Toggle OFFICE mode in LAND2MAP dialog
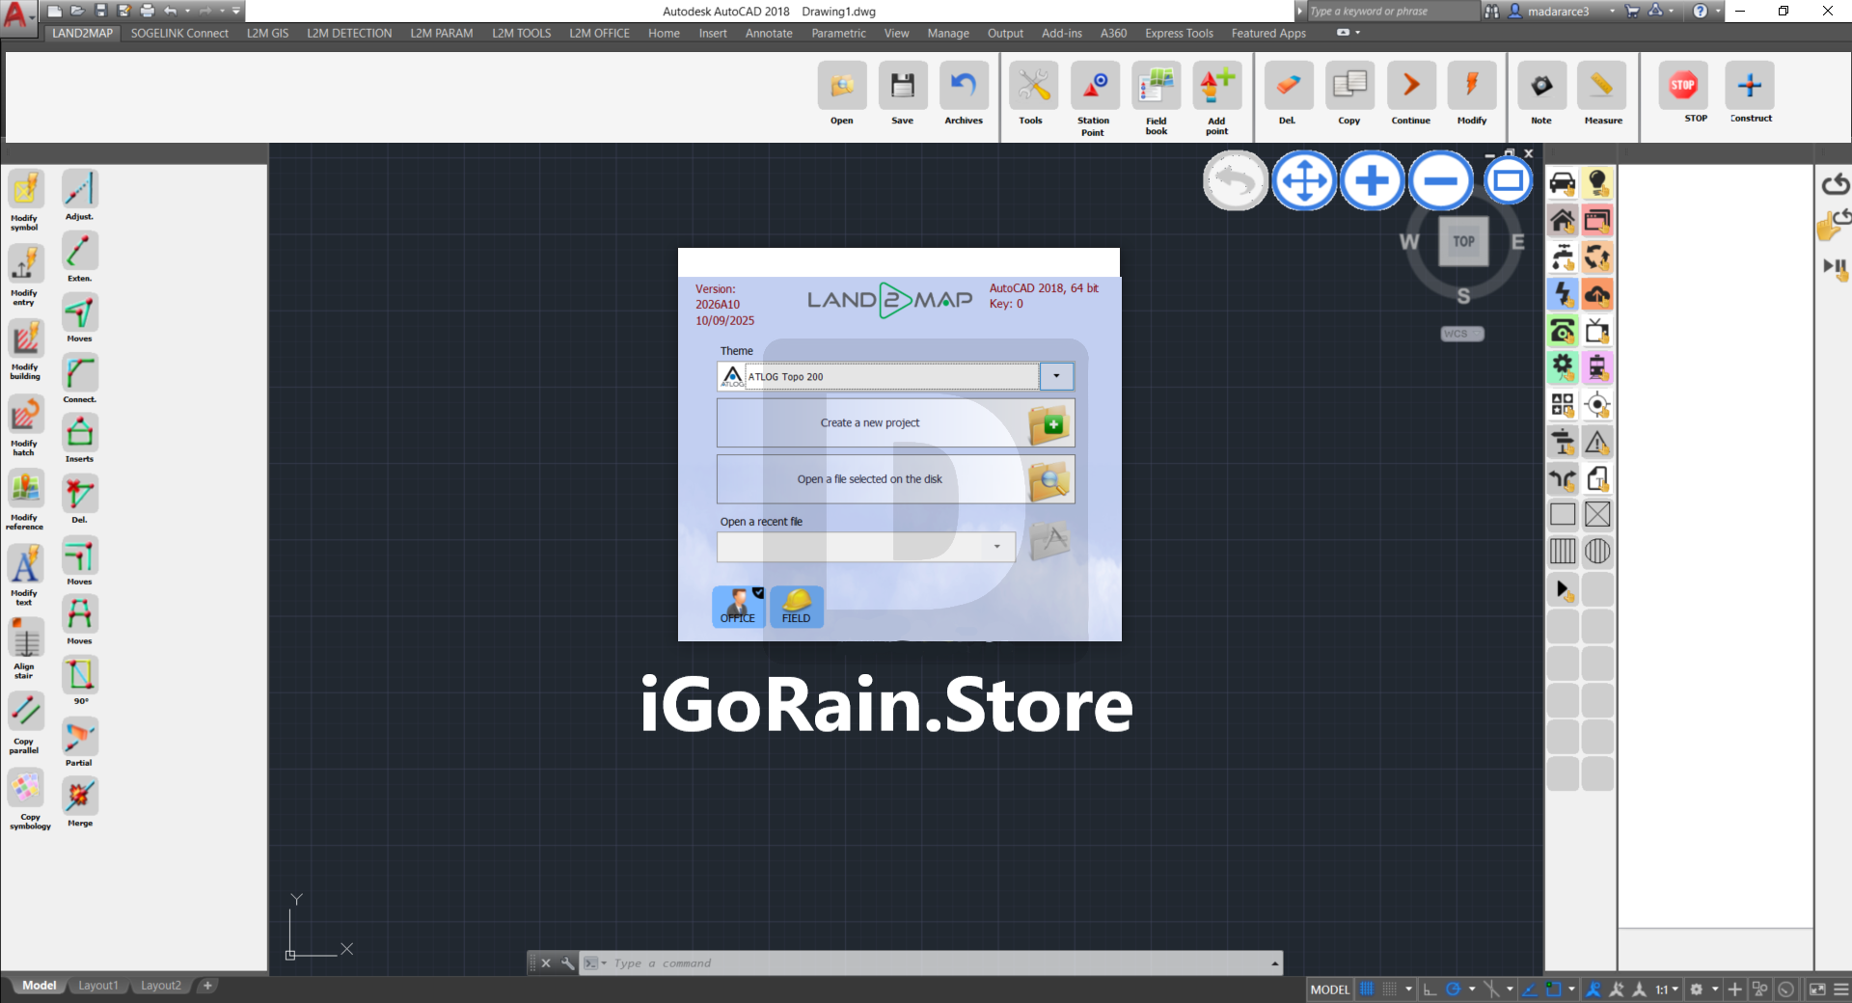Screen dimensions: 1852x1003 (x=738, y=607)
